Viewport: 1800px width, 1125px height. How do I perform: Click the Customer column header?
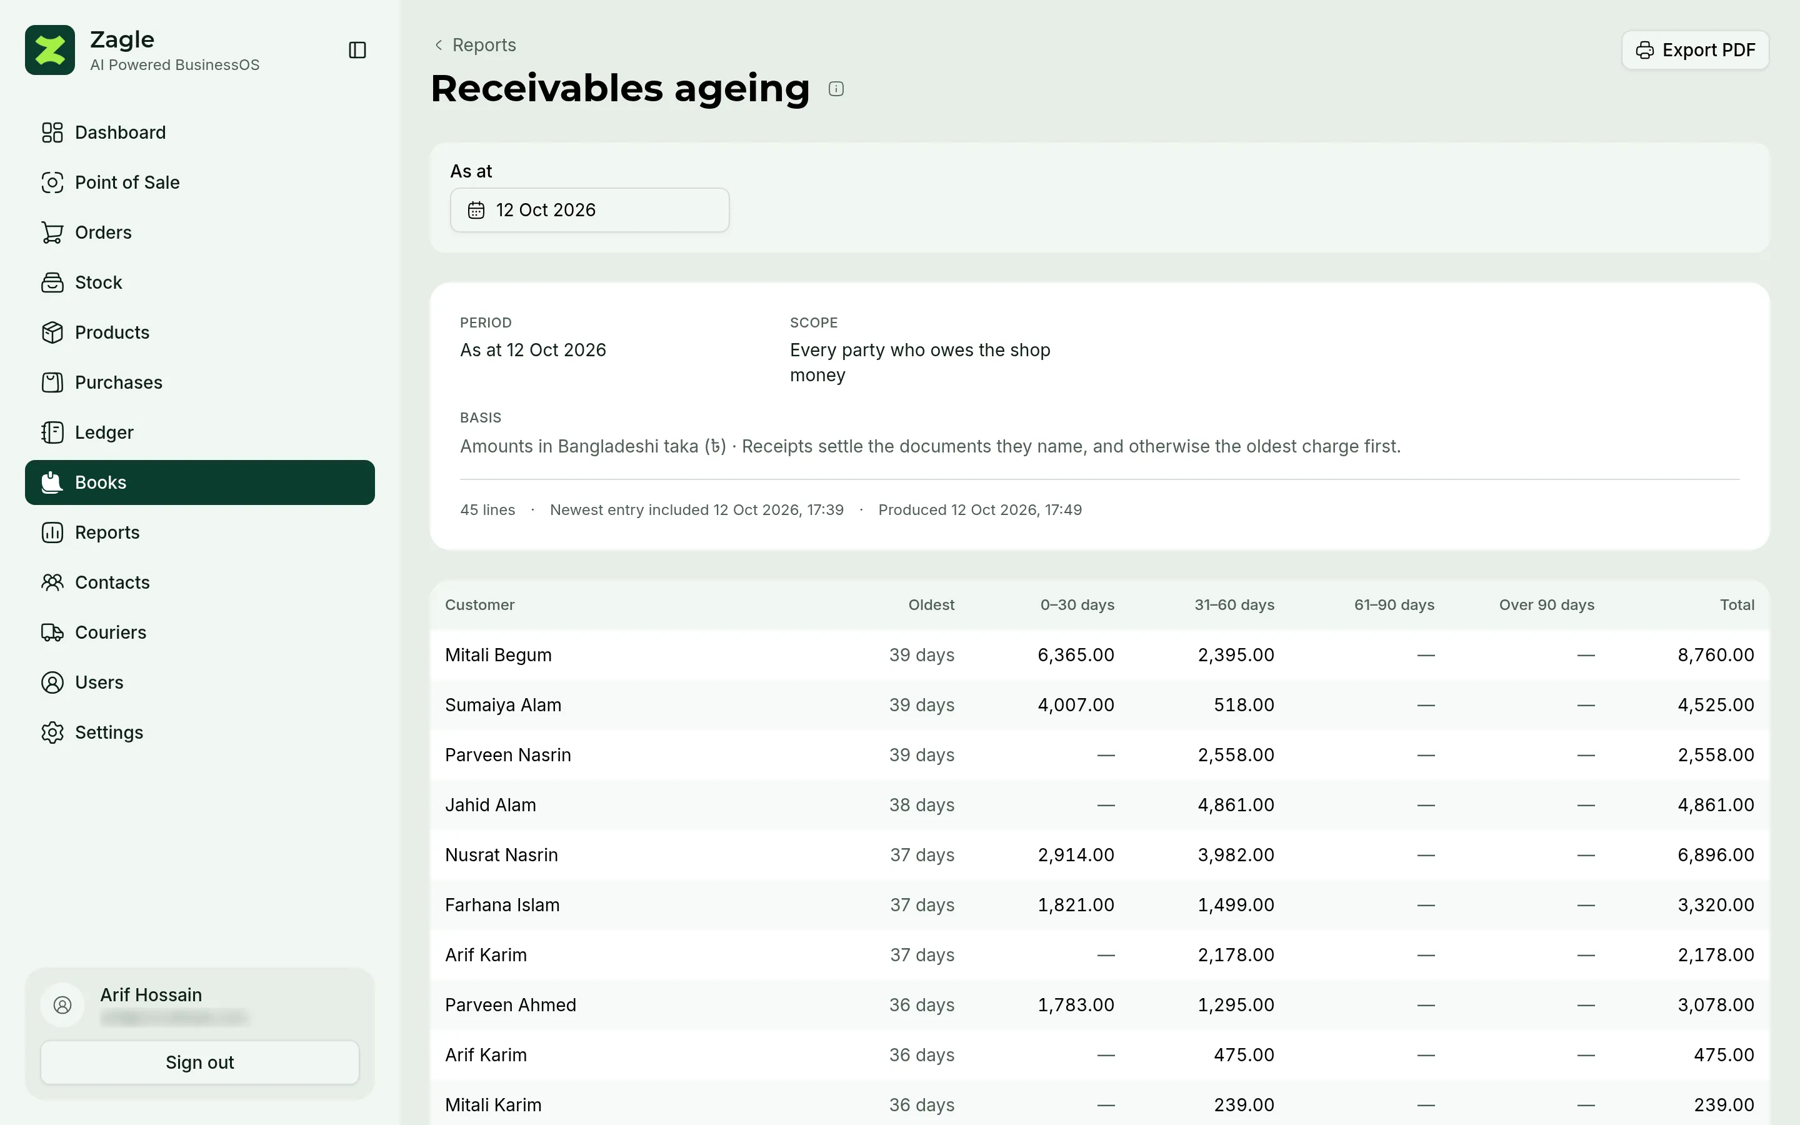pyautogui.click(x=480, y=605)
